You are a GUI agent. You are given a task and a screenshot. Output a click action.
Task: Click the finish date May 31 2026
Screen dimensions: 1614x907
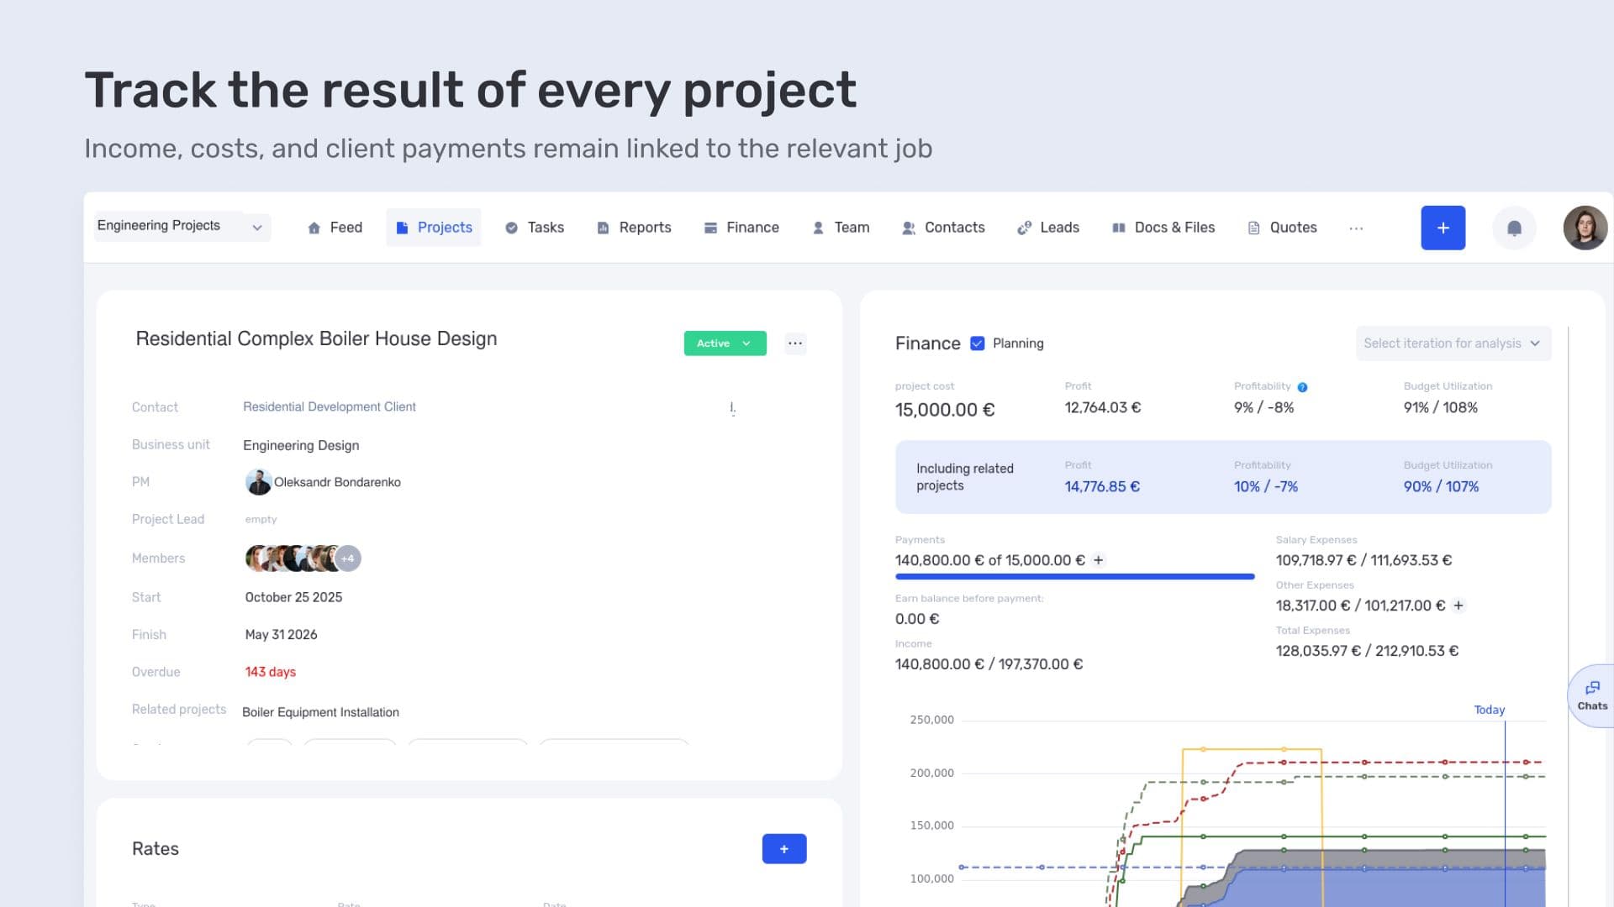coord(281,635)
